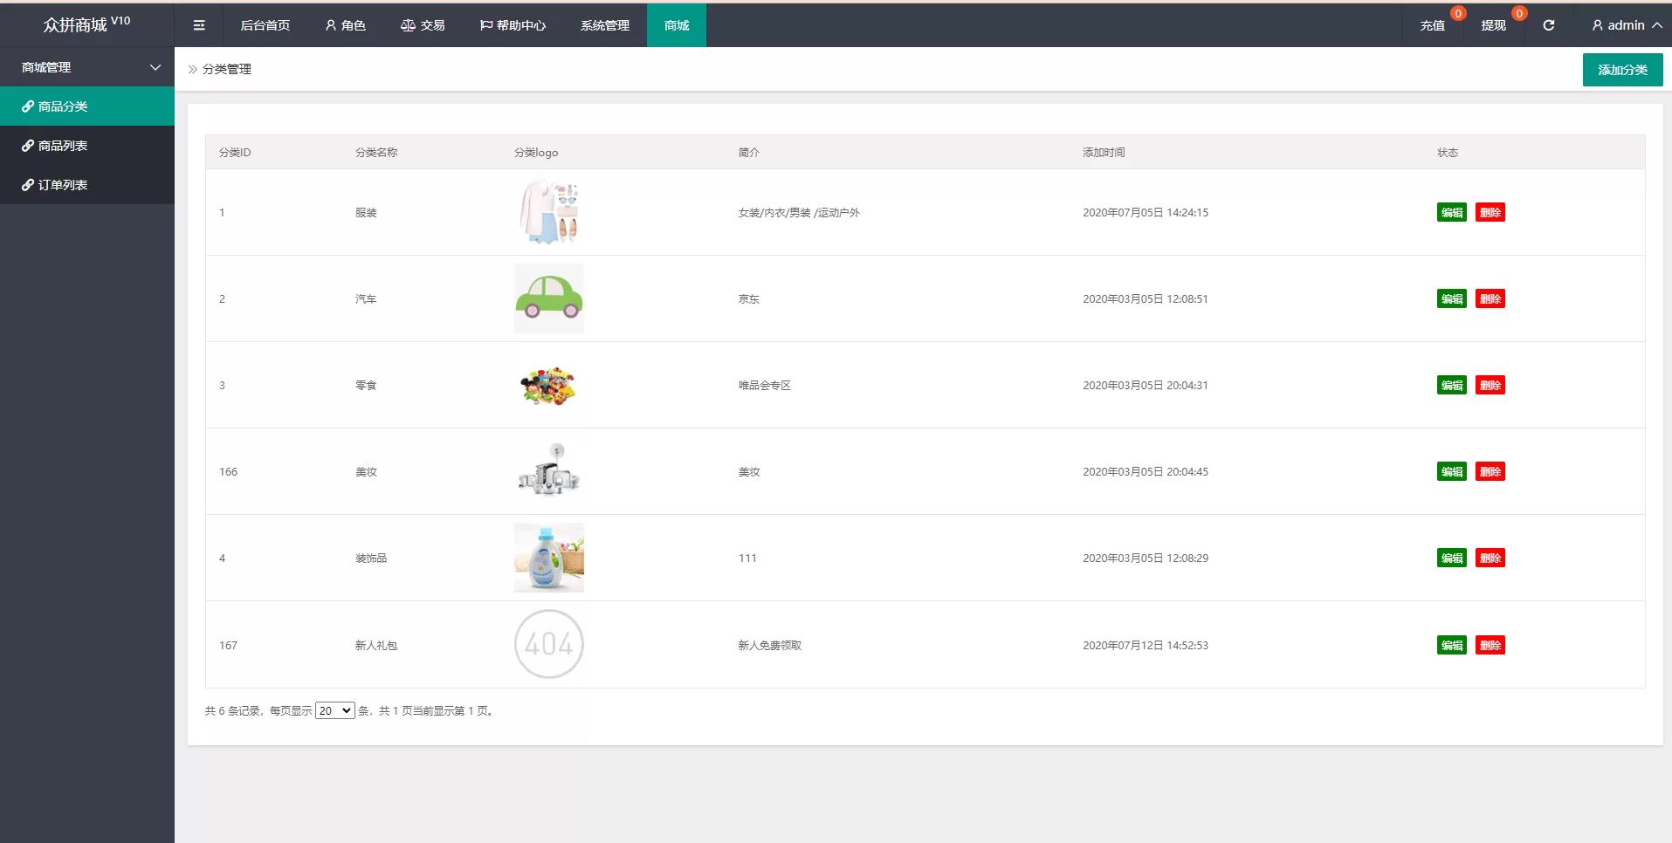
Task: Switch to the 系统管理 tab
Action: coord(604,25)
